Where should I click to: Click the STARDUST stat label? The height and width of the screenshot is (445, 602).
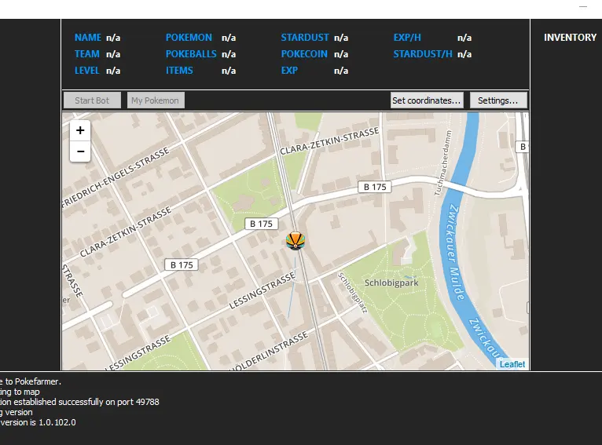304,38
